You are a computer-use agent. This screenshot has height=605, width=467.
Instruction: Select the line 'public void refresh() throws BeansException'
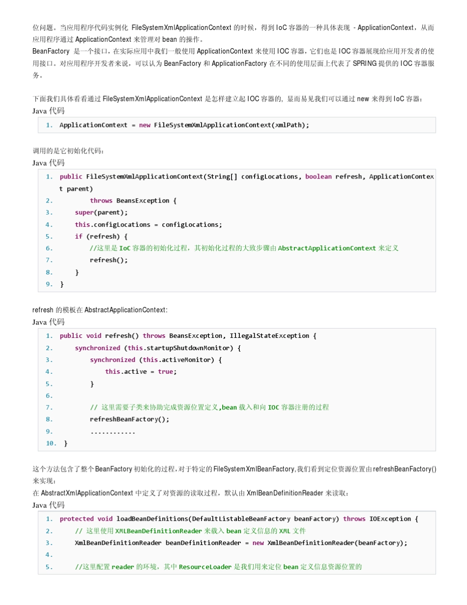(x=188, y=336)
